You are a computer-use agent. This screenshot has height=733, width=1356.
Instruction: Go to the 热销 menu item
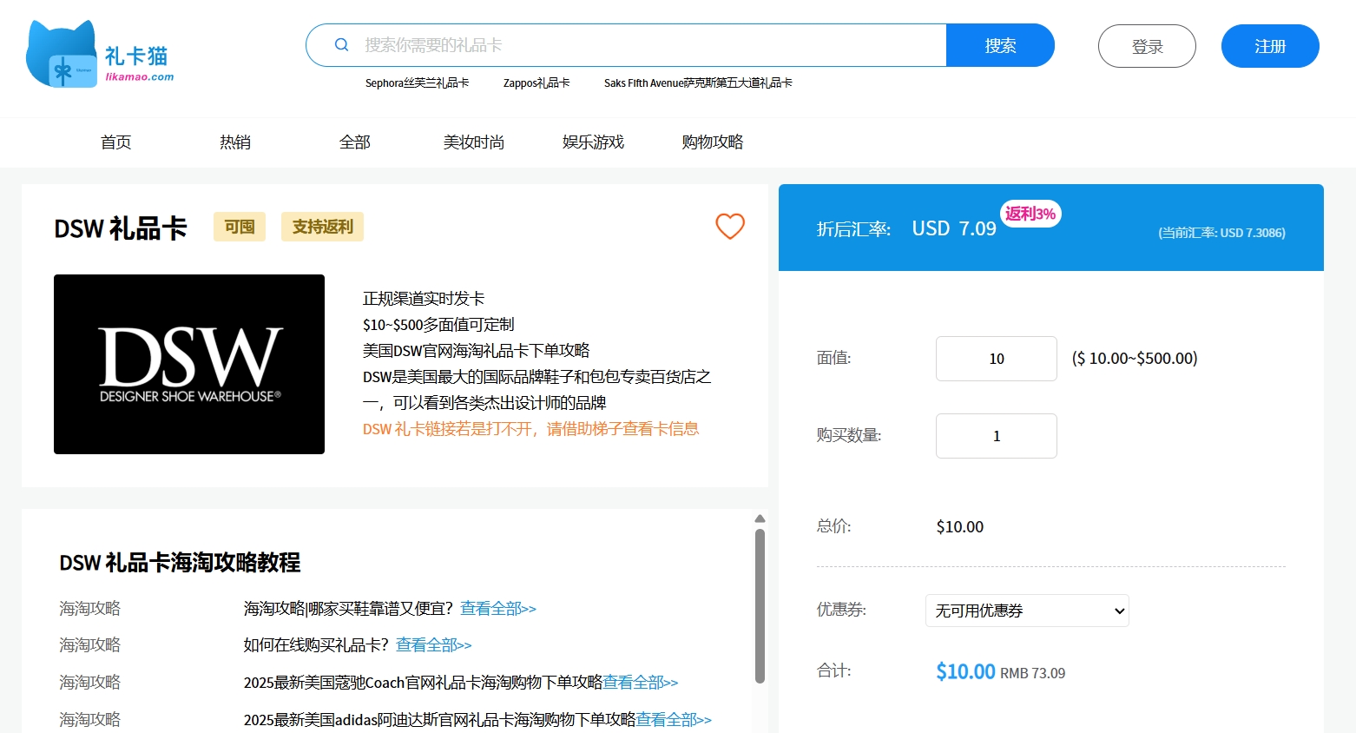235,142
